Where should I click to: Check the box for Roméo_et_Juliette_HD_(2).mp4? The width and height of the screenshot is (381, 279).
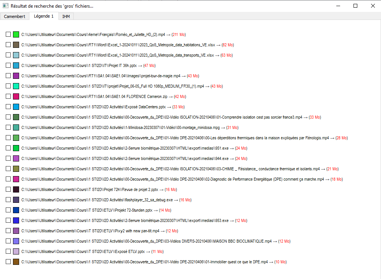click(8, 34)
